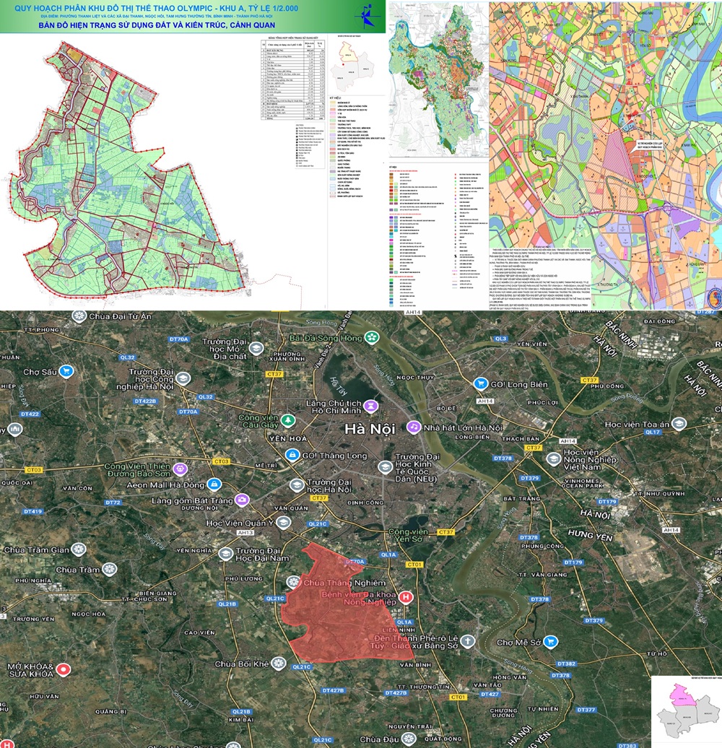Click the Chùa Trăm Gian temple marker
This screenshot has width=722, height=748.
[78, 549]
